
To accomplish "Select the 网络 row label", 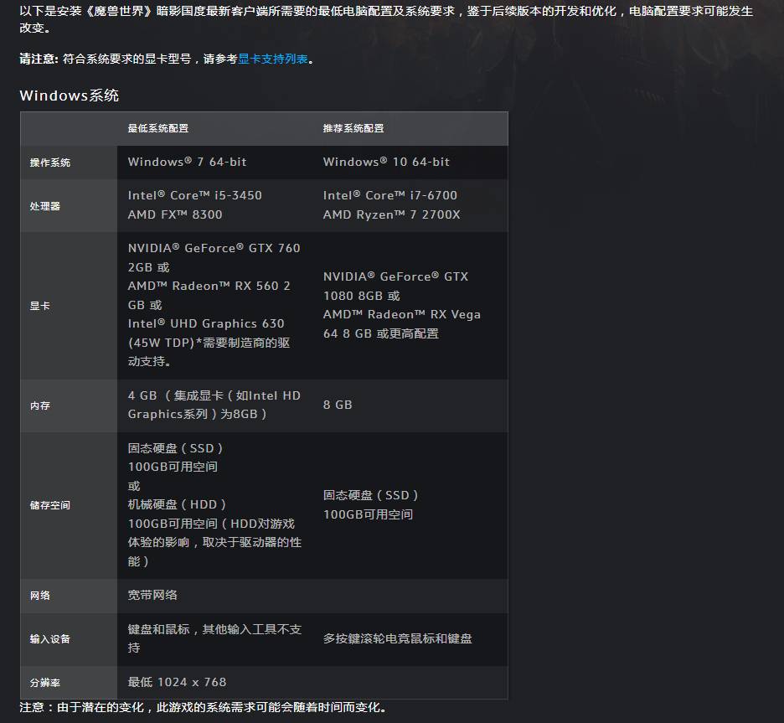I will click(x=40, y=596).
